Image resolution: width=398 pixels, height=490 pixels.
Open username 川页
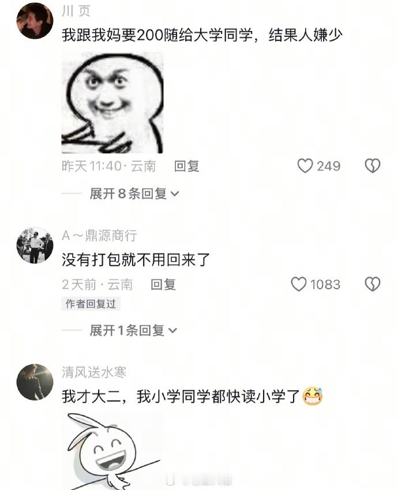[x=77, y=11]
